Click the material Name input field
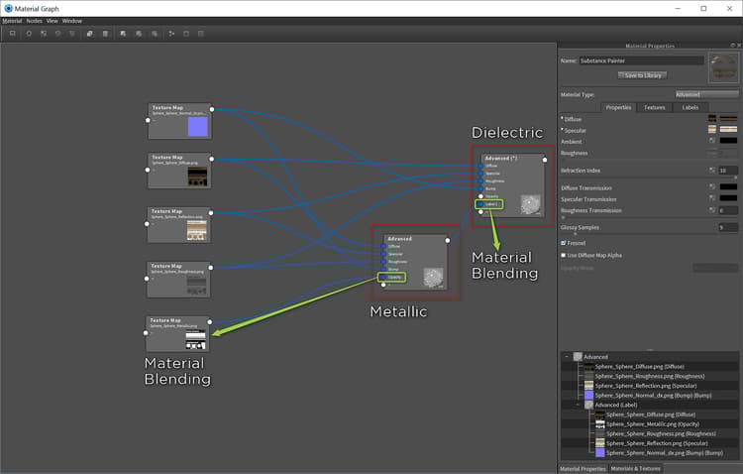This screenshot has width=743, height=474. coord(641,61)
